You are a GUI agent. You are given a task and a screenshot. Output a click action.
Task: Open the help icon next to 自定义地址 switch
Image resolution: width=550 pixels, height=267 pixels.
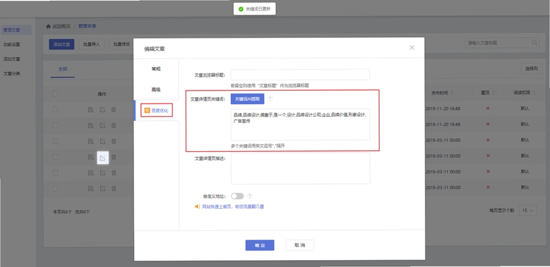(x=250, y=196)
